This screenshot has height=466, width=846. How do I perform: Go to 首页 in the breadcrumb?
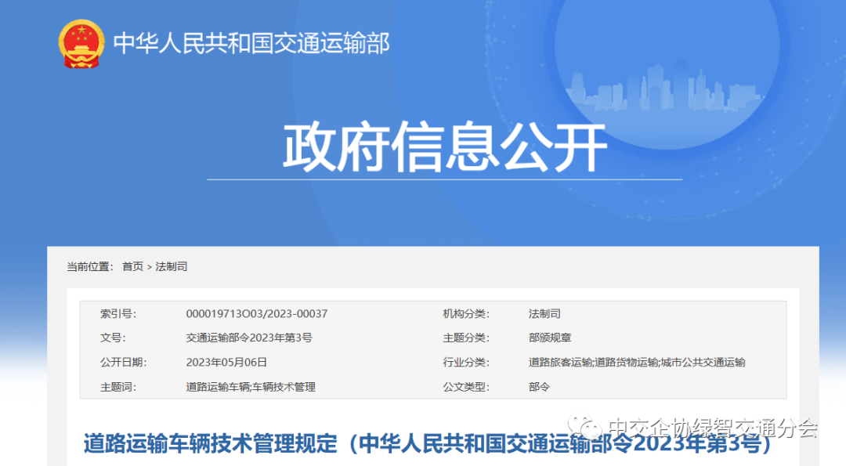click(x=132, y=267)
